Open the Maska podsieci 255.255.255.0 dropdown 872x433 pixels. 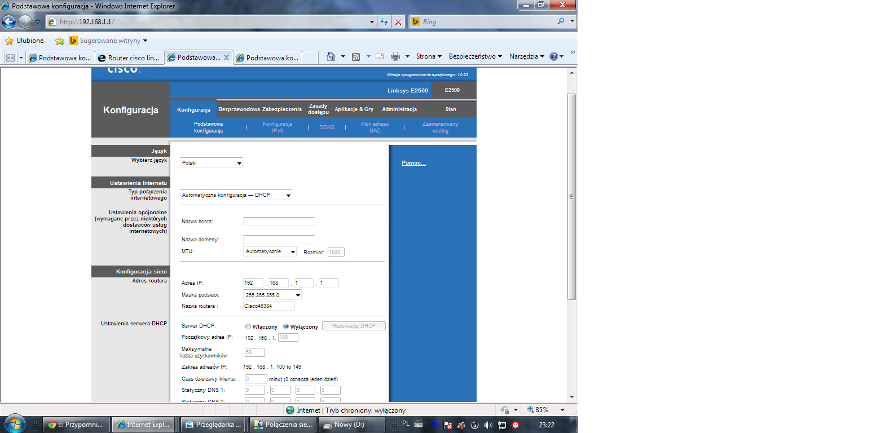point(272,295)
